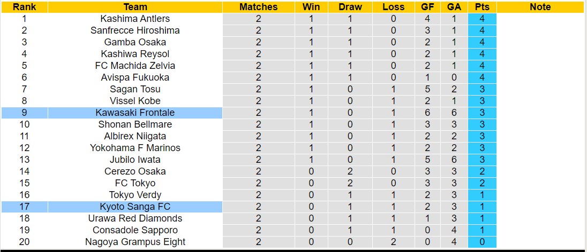Click on Yokohama F Marinos
Viewport: 587px width, 252px height.
135,148
